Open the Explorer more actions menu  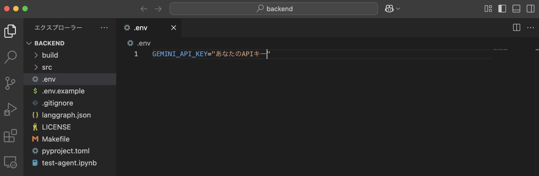[x=104, y=28]
